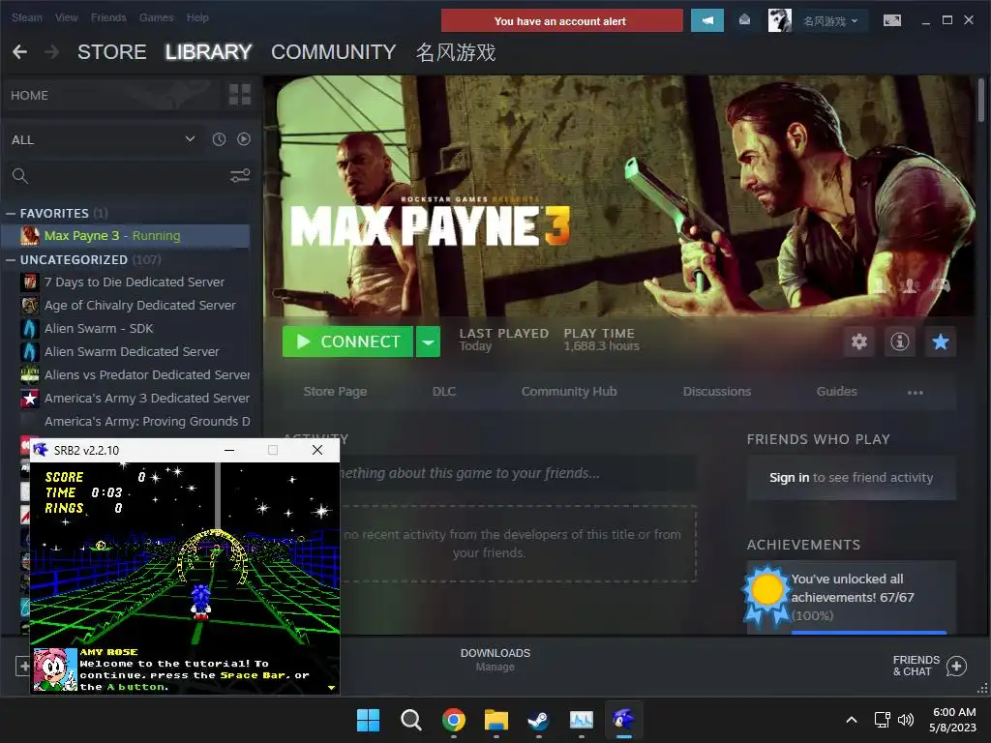Show ready-to-play games icon
991x743 pixels.
point(243,139)
